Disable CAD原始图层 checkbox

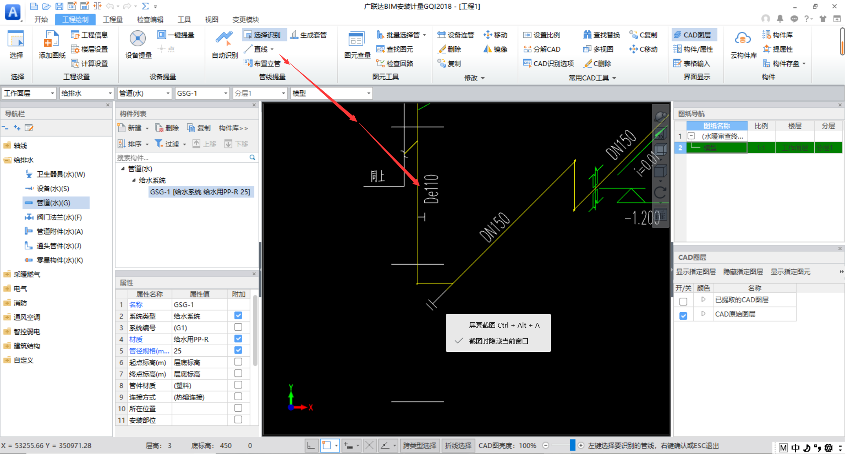(x=683, y=316)
